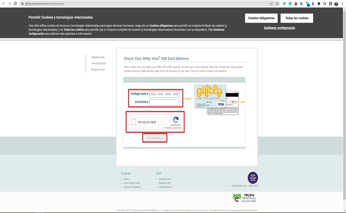Open Register Card footer link
346x213 pixels.
coord(165,183)
